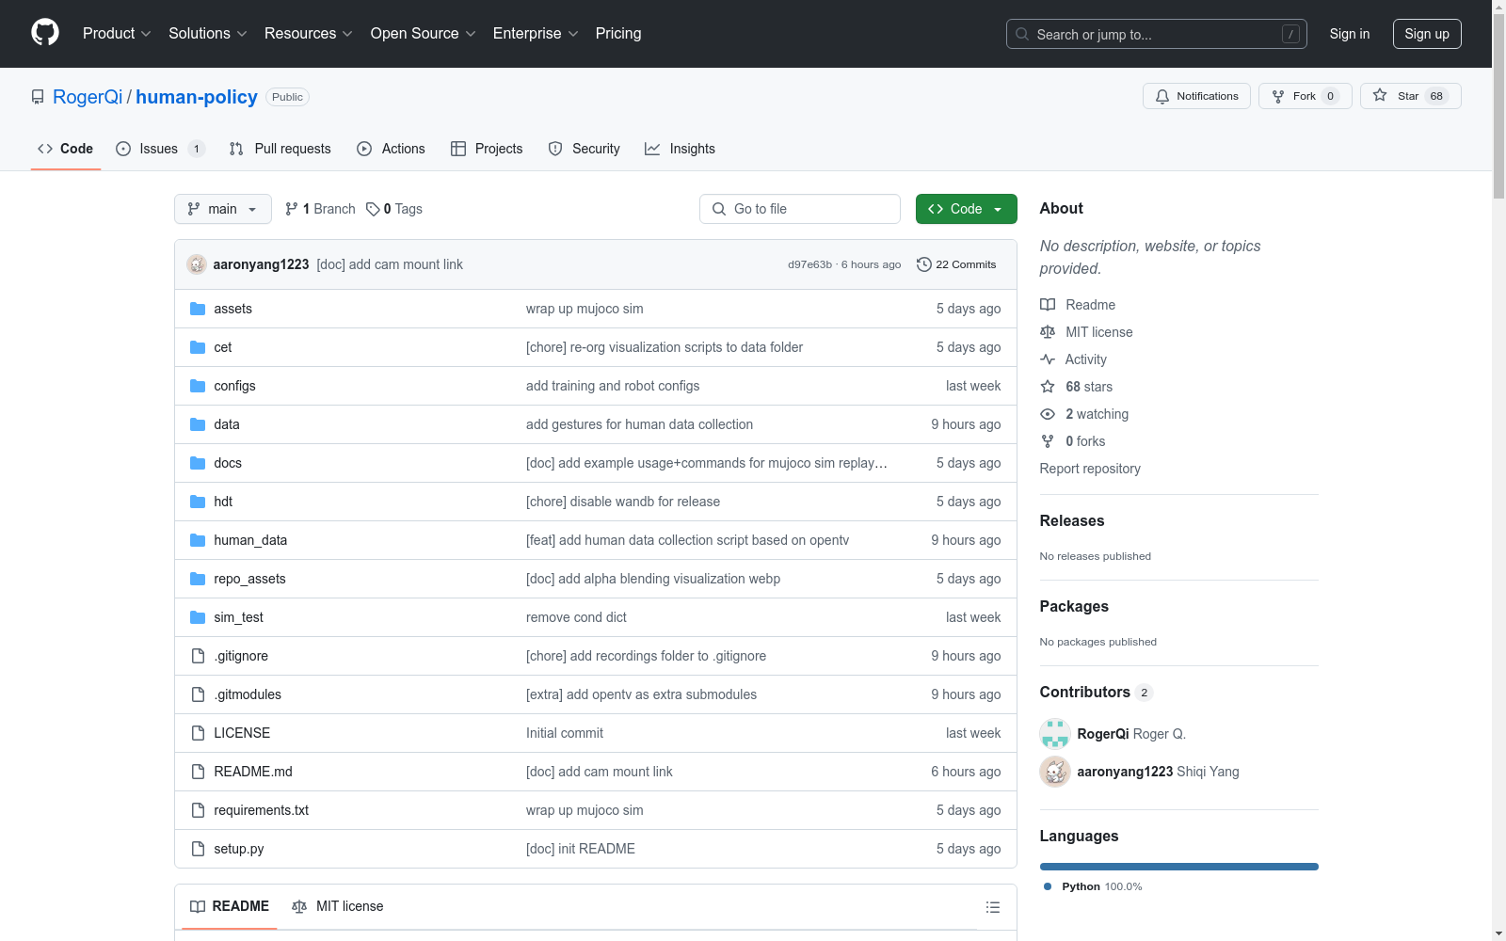Select the README tab
Image resolution: width=1506 pixels, height=941 pixels.
coord(230,906)
